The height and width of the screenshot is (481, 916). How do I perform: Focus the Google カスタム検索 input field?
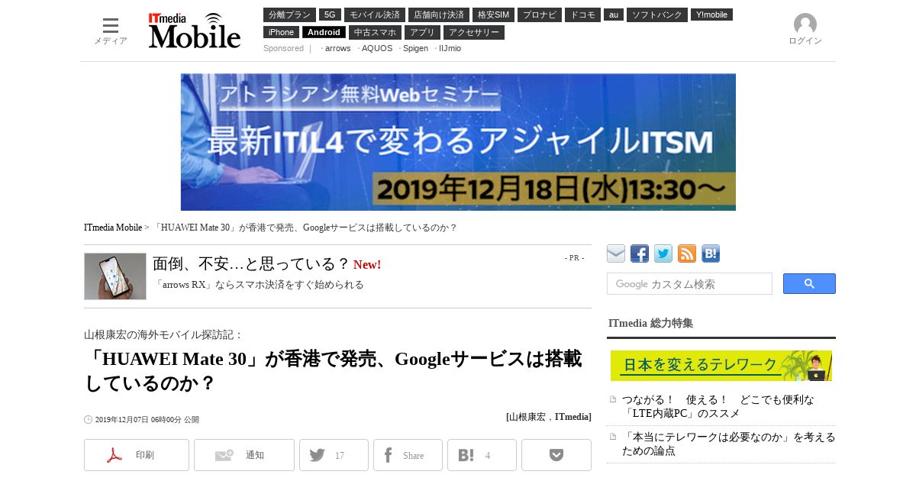[689, 284]
